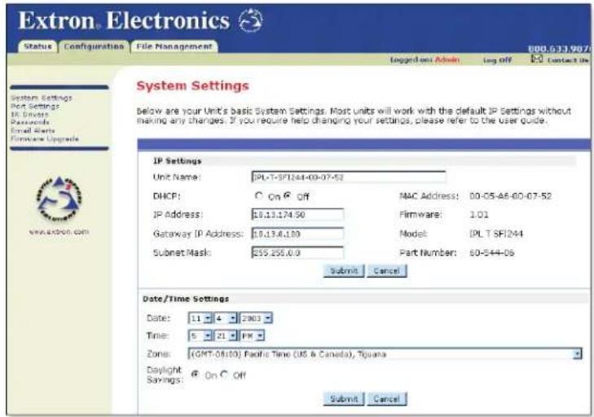Viewport: 594px width, 417px height.
Task: Click the part number 60-544-06
Action: tap(491, 252)
